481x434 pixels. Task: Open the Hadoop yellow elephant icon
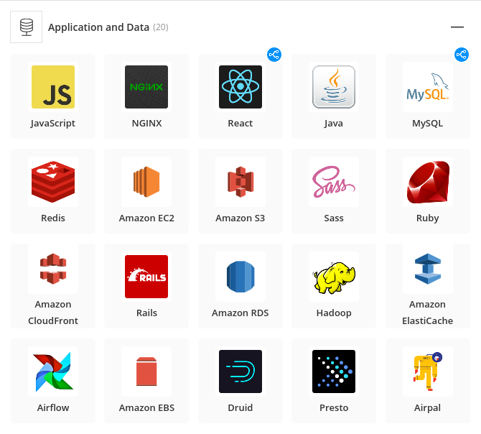334,277
